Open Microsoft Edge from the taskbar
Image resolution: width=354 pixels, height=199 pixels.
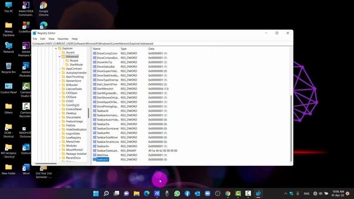click(147, 193)
